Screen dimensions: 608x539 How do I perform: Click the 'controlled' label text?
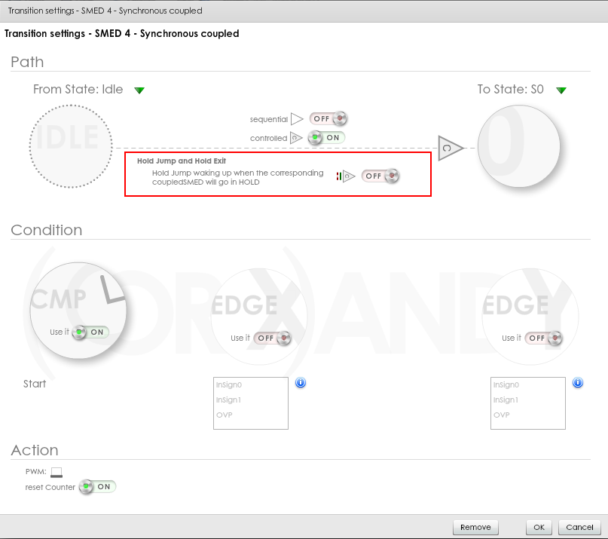[x=268, y=138]
